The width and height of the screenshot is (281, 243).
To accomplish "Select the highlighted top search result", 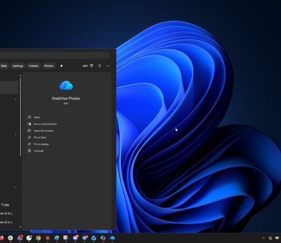I will click(x=9, y=87).
